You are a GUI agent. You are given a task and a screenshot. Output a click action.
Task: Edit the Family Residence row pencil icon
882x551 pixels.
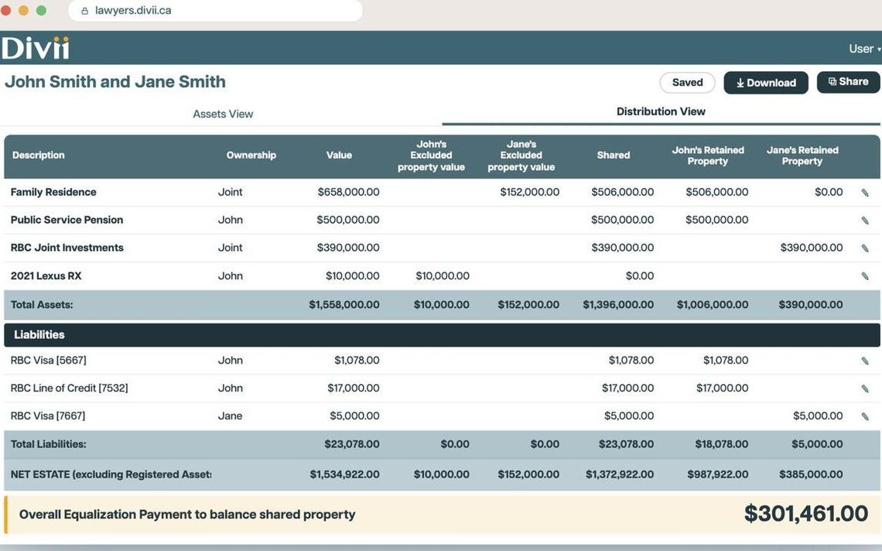(865, 193)
